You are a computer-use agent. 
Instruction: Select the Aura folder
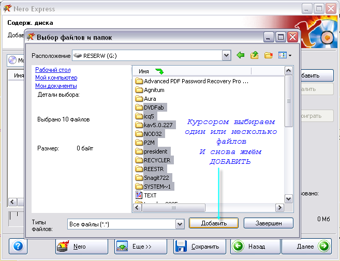[145, 99]
